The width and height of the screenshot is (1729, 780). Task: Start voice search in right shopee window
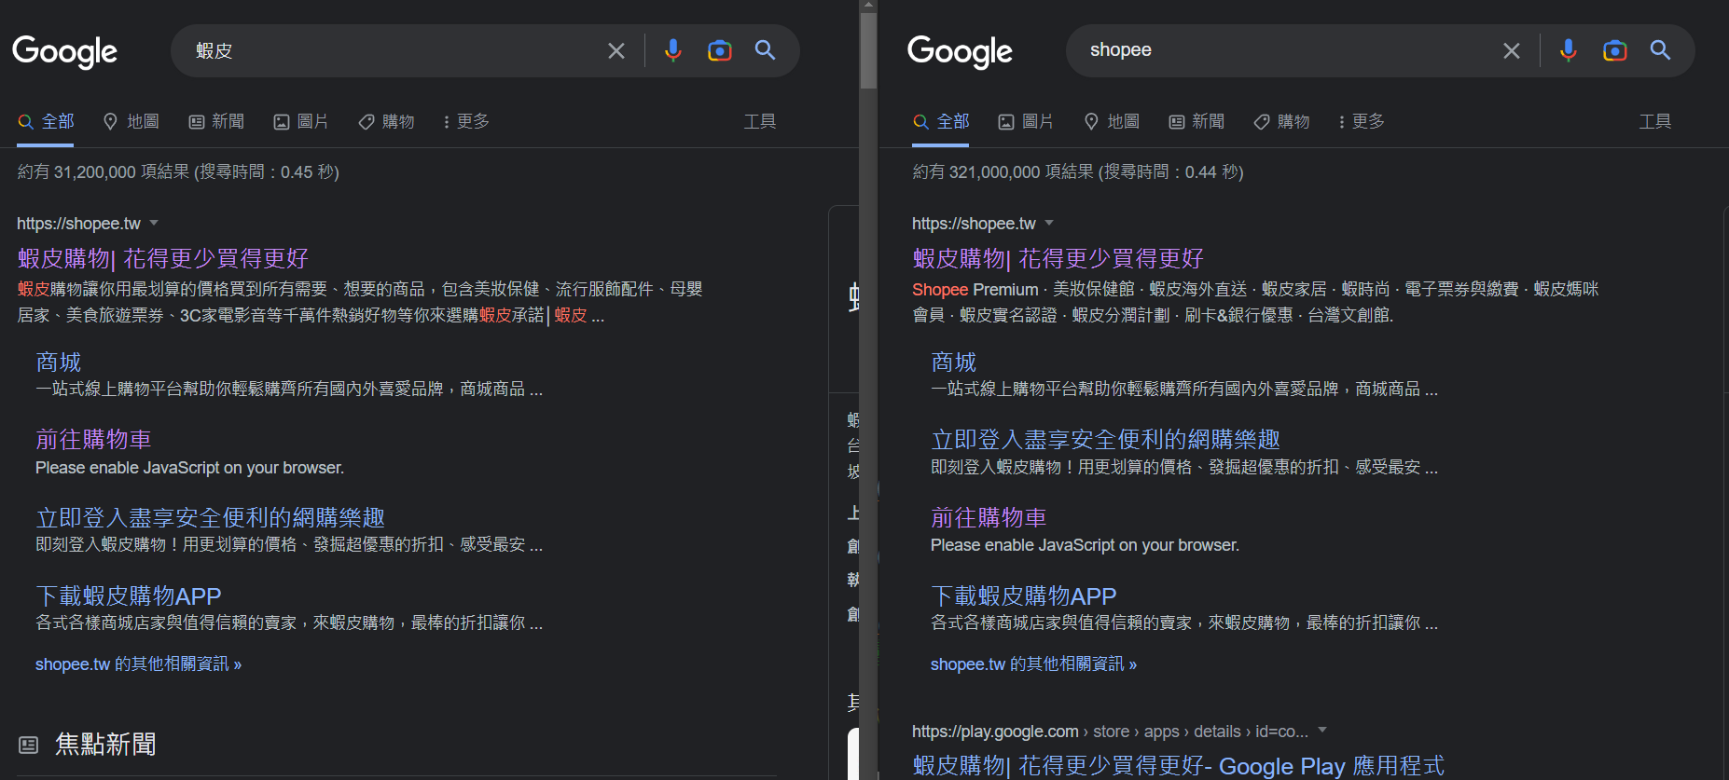pos(1568,50)
